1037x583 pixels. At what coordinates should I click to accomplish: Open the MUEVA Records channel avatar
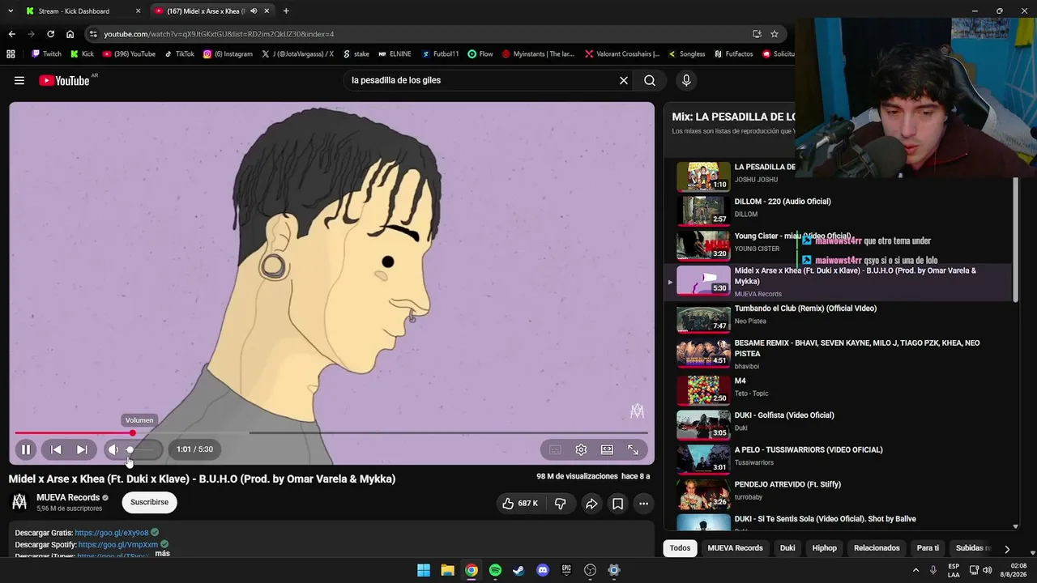coord(19,502)
